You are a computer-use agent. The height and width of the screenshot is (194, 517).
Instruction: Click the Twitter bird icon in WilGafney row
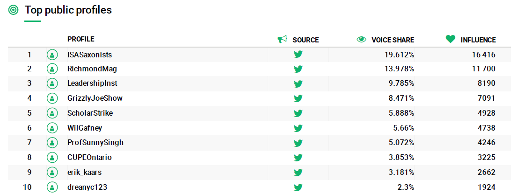pyautogui.click(x=298, y=128)
